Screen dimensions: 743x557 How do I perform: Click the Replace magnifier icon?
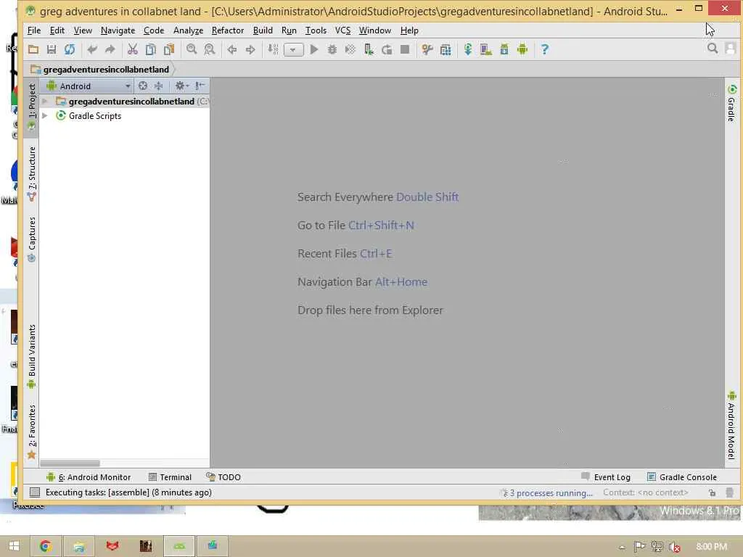tap(210, 49)
